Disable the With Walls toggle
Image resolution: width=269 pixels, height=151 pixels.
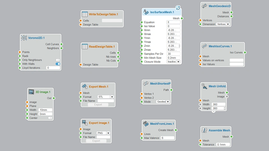[58, 64]
